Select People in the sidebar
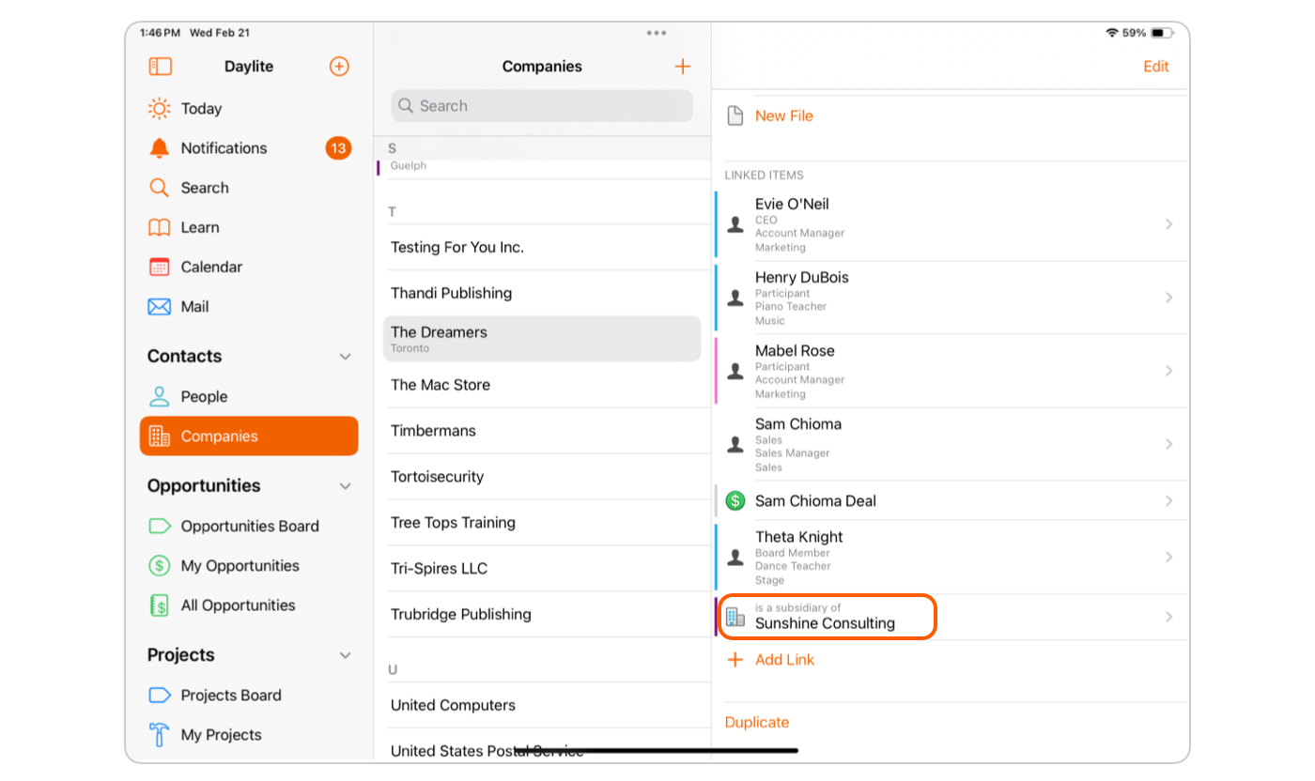This screenshot has height=781, width=1315. (x=204, y=397)
